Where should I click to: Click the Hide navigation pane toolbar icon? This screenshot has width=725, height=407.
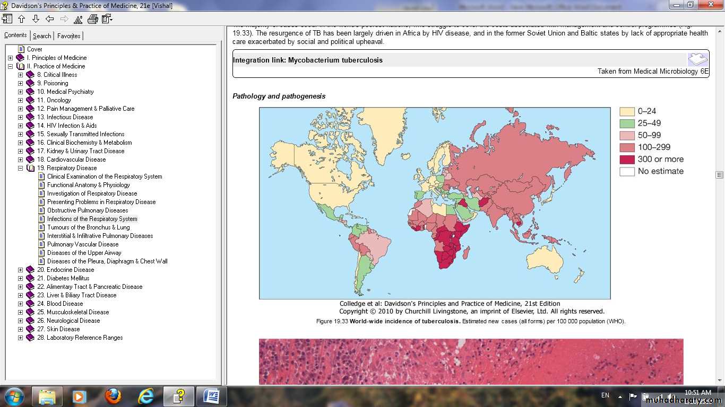[7, 19]
